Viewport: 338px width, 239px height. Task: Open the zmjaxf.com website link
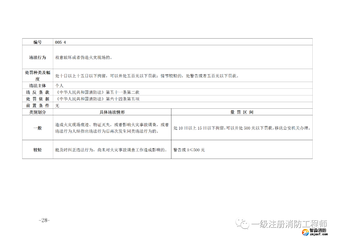(318, 234)
